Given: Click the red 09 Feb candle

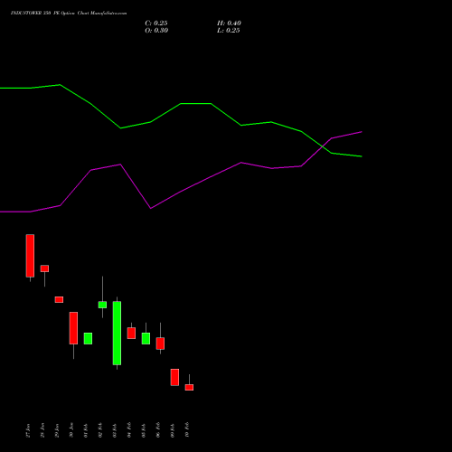Looking at the screenshot, I should (174, 377).
